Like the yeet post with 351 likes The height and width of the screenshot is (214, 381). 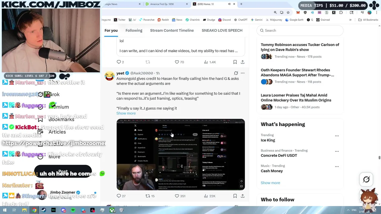tap(180, 196)
